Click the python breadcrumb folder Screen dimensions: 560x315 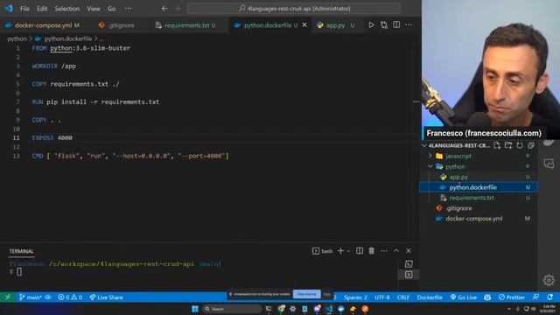17,38
